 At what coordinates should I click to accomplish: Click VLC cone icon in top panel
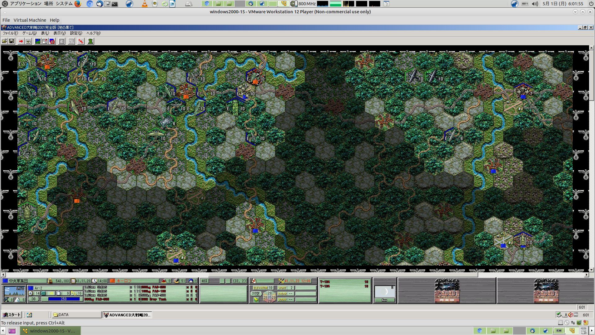coord(145,4)
